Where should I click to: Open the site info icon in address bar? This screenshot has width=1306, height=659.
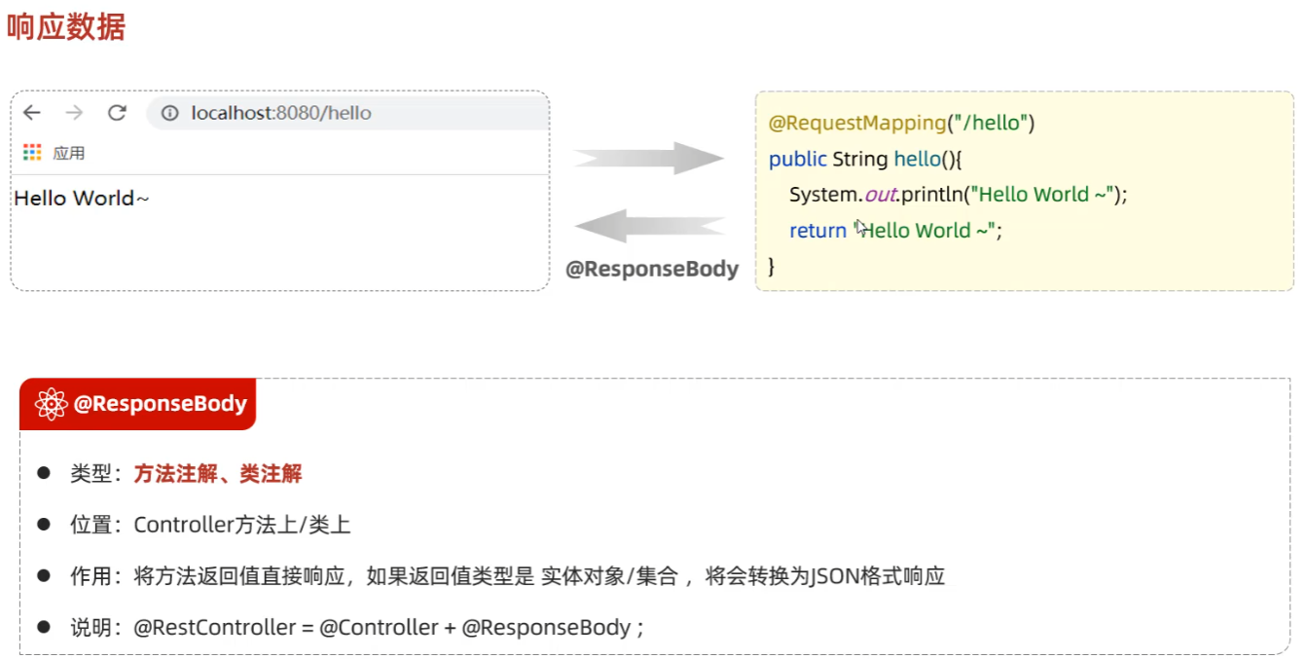[x=170, y=113]
